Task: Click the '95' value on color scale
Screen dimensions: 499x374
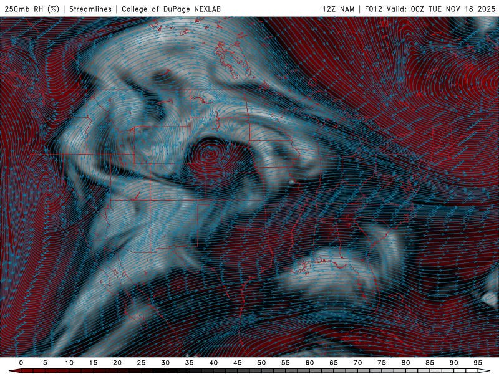Action: click(478, 363)
